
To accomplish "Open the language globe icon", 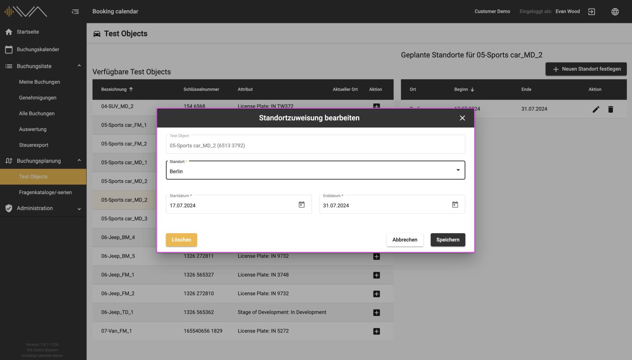I will click(x=615, y=12).
